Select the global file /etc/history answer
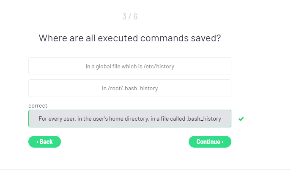Viewport: 291px width, 178px height. pos(129,66)
